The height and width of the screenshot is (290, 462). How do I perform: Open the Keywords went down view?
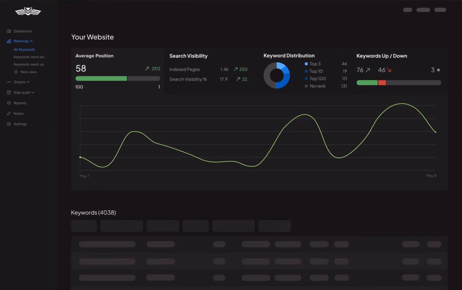coord(30,57)
